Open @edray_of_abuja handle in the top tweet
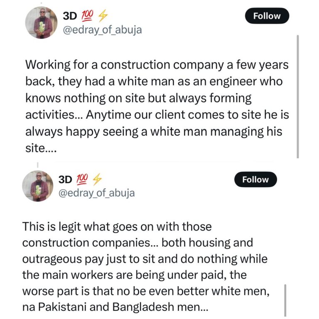This screenshot has height=319, width=319. 102,30
